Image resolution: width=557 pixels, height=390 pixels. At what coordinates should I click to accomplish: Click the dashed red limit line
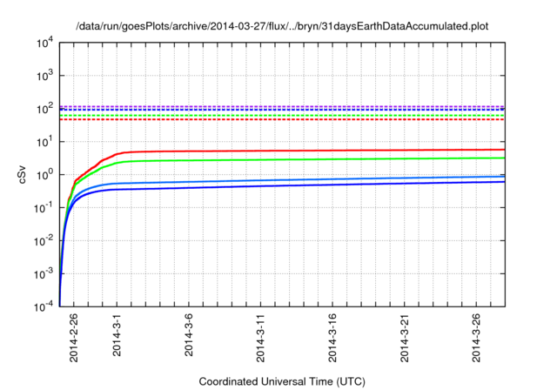click(x=282, y=119)
